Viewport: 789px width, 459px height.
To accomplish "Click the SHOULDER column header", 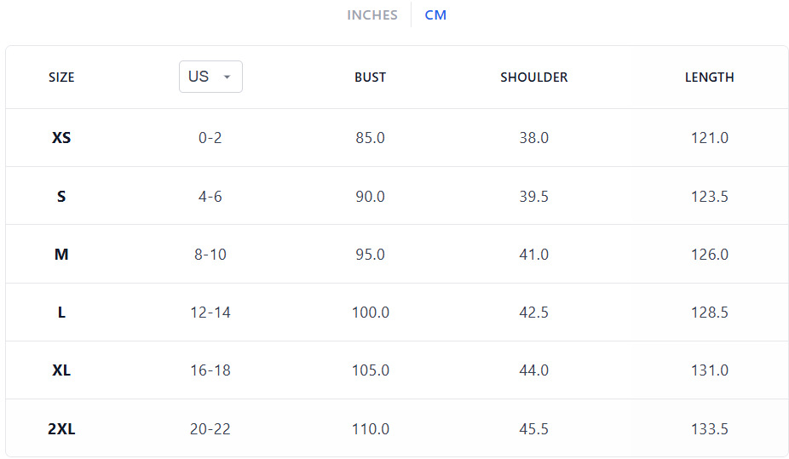I will click(x=534, y=77).
